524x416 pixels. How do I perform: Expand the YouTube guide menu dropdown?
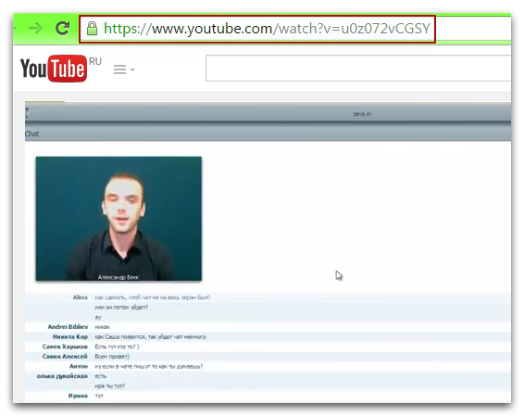124,69
